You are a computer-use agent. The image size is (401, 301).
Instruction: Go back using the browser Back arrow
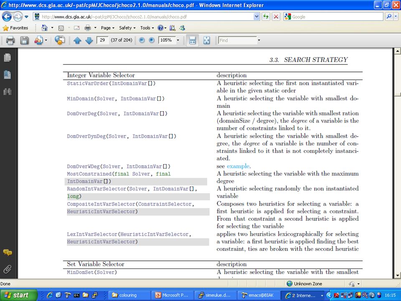click(x=7, y=17)
